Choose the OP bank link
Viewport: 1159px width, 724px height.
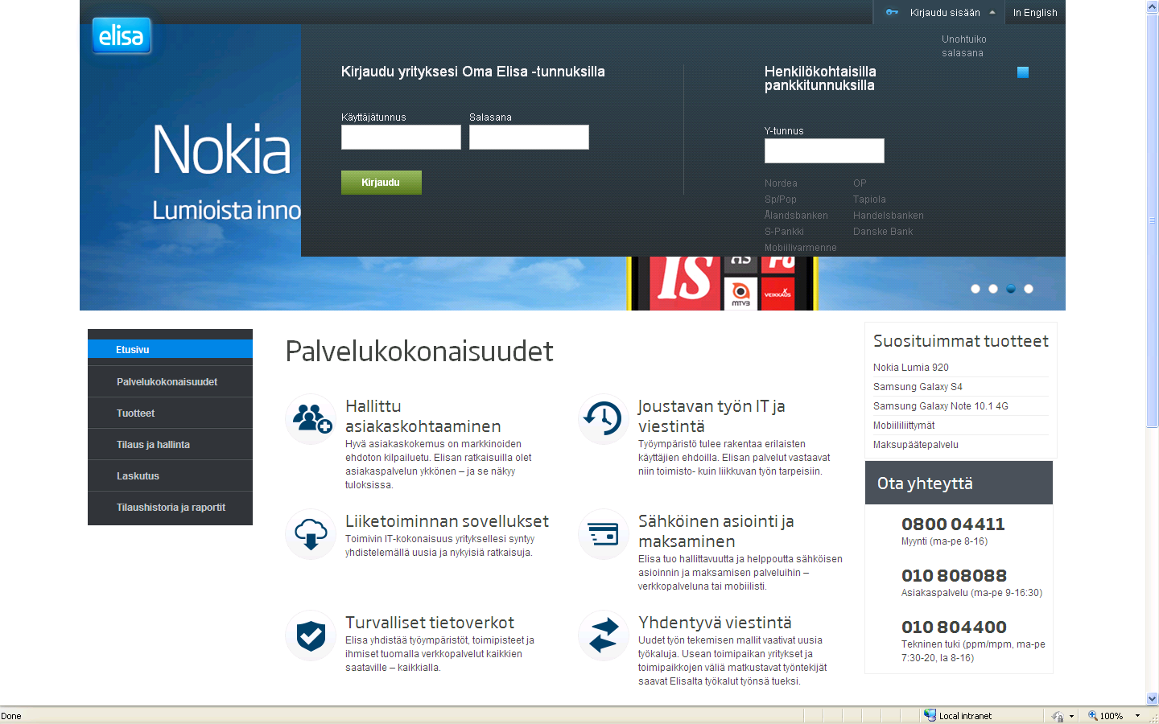click(860, 183)
